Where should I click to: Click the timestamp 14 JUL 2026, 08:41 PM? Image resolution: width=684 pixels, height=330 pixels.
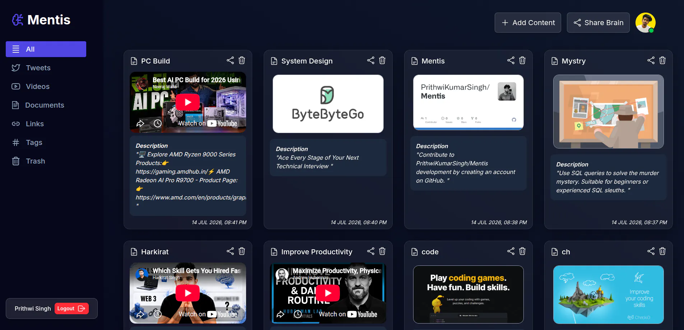coord(219,222)
